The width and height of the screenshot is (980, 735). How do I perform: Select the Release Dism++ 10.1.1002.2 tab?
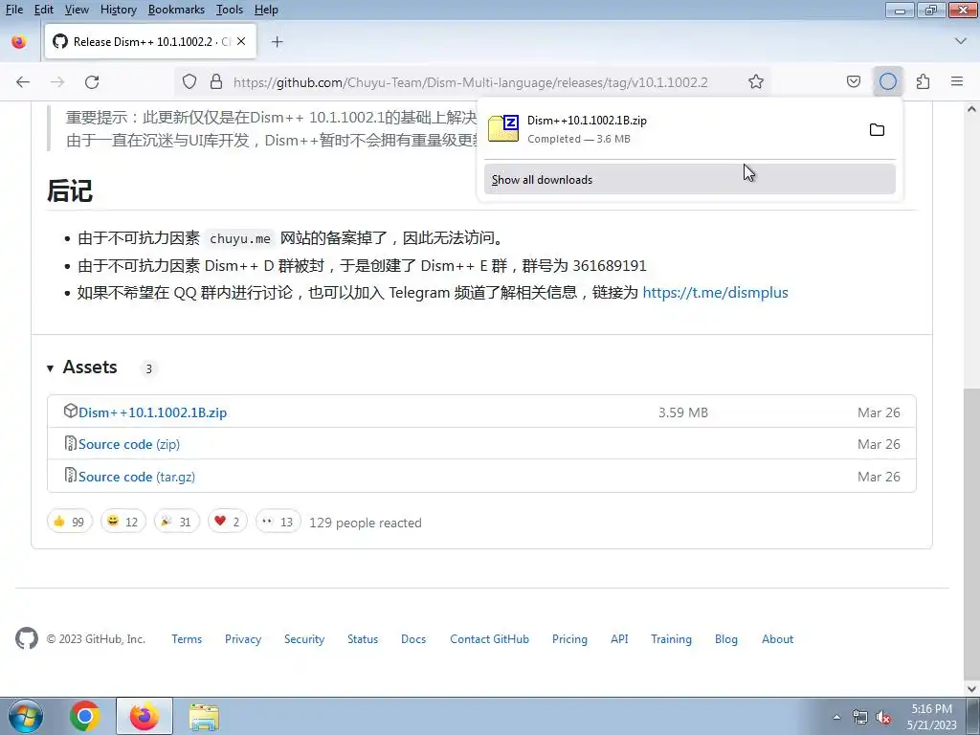pos(150,41)
